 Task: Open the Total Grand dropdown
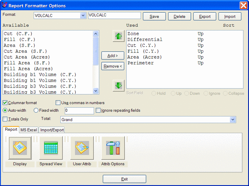pyautogui.click(x=233, y=120)
